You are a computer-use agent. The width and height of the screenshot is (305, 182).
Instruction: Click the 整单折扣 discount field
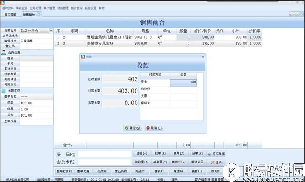[x=37, y=97]
